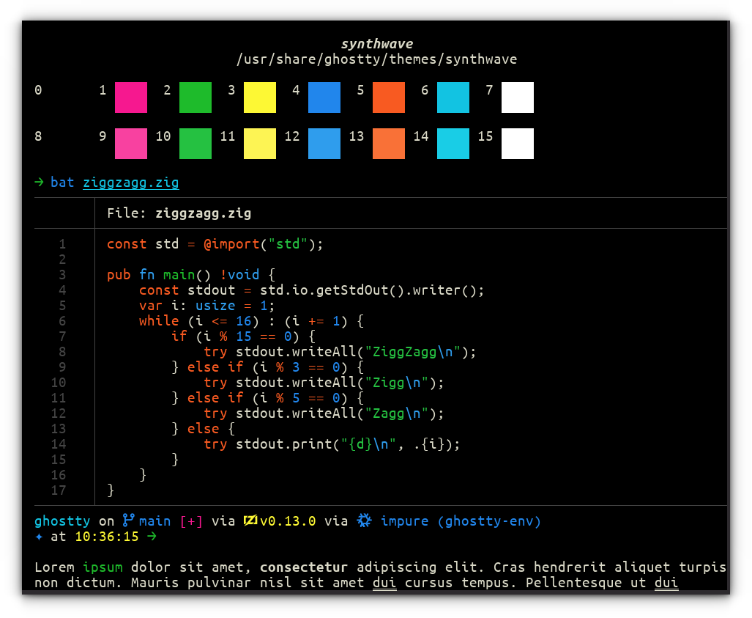Click the underlined "dui" link in the text

384,582
